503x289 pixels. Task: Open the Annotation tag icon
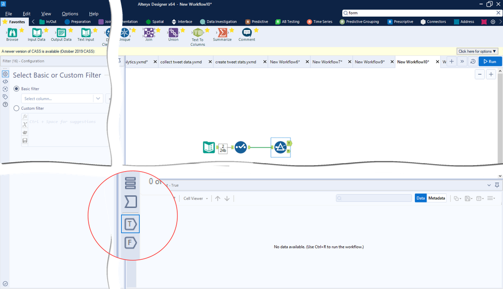click(5, 97)
